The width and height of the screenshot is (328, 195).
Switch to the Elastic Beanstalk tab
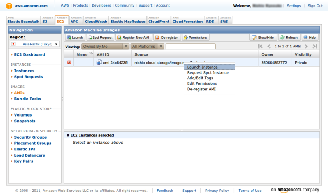coord(23,20)
